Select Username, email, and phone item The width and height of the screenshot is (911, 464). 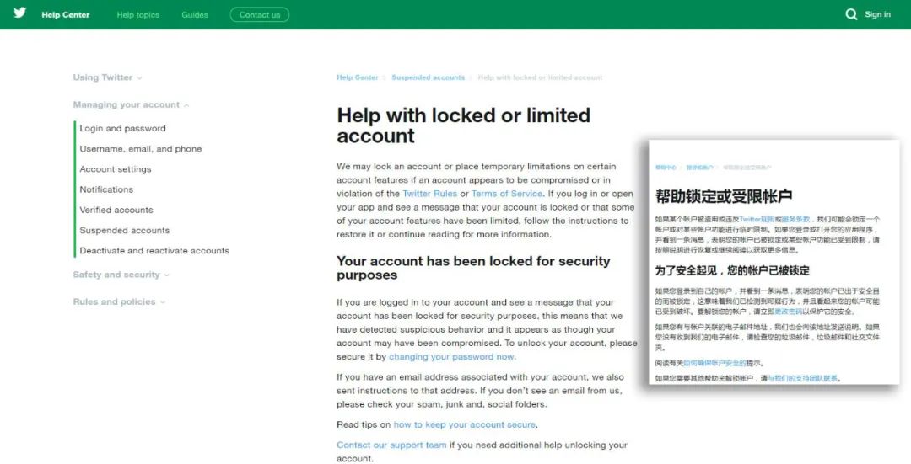tap(141, 149)
